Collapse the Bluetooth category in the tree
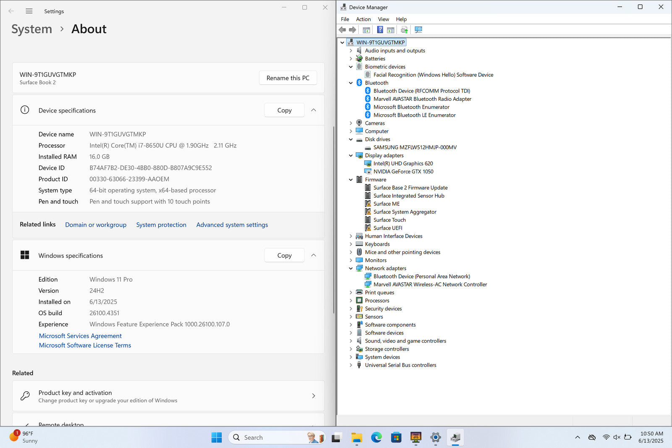 coord(351,83)
